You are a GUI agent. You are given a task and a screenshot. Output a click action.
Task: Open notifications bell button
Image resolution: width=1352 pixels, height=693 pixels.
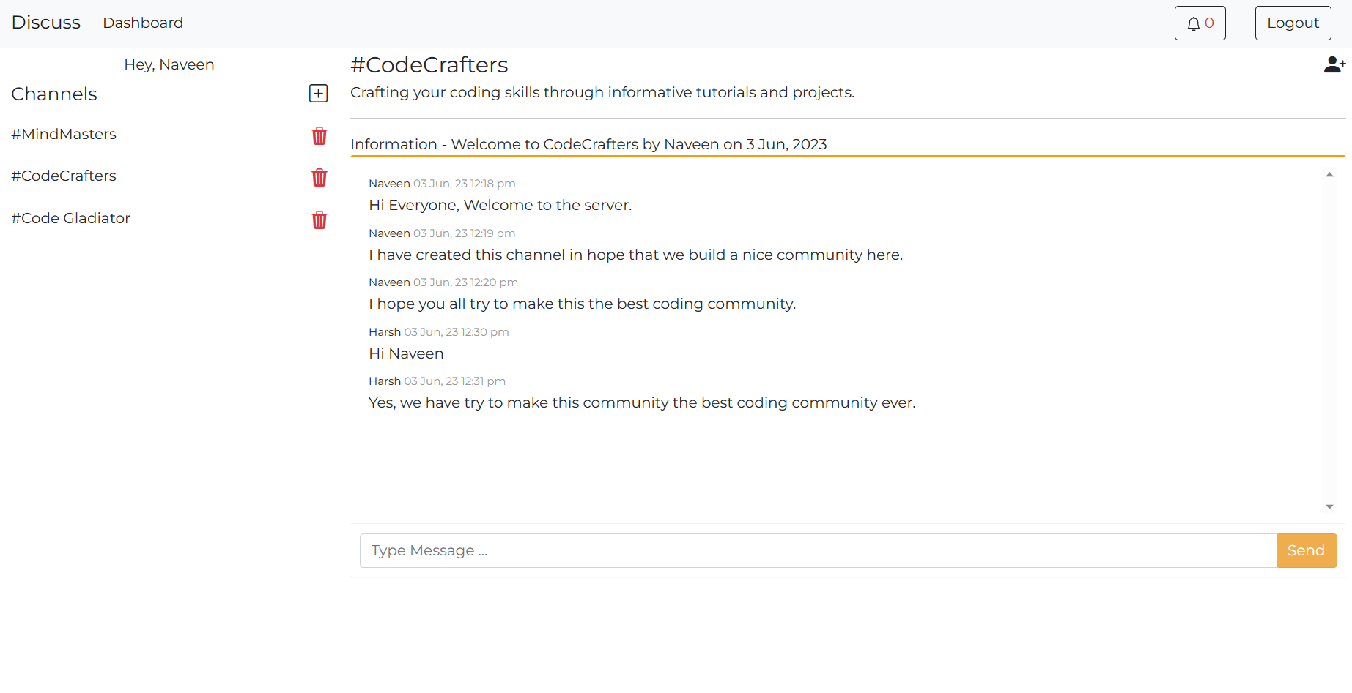point(1200,23)
